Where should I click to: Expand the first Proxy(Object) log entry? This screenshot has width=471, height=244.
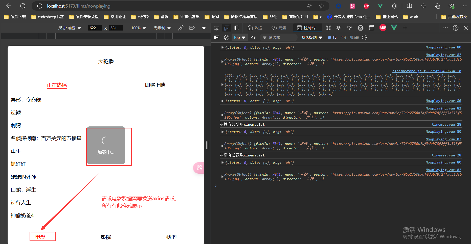(x=222, y=62)
